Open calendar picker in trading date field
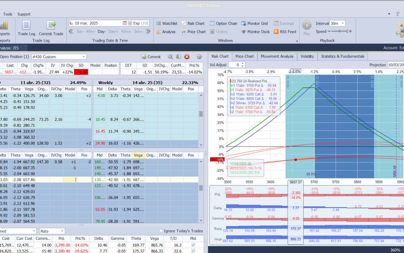 pos(125,23)
